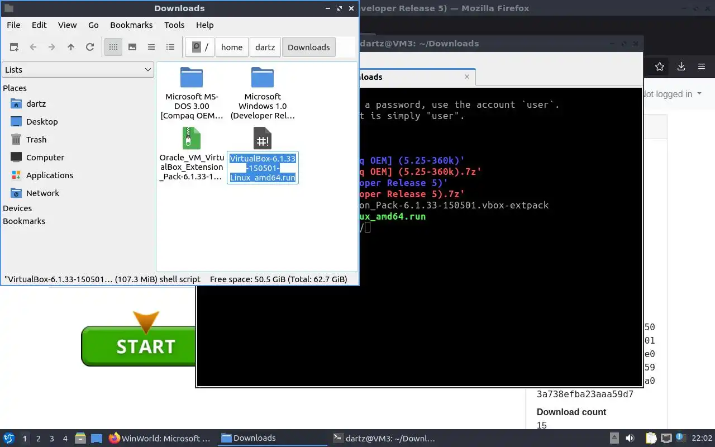Click the file manager window menu icon

[9, 8]
